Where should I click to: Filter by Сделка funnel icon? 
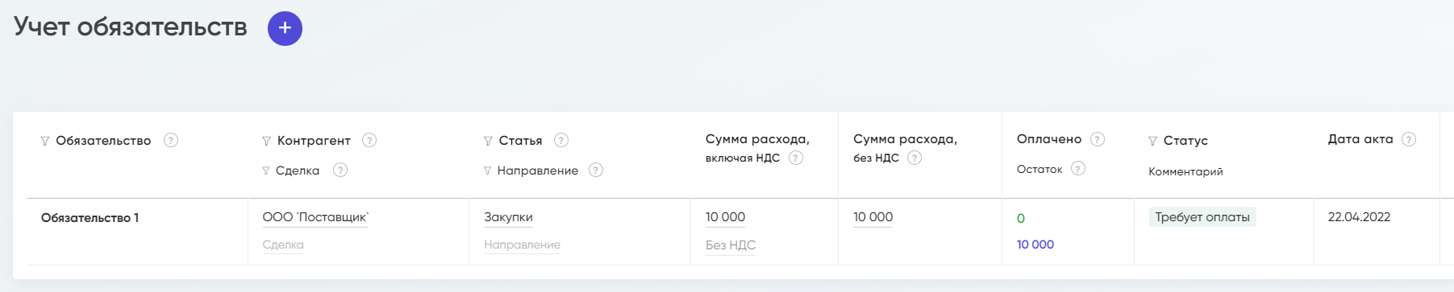[266, 171]
